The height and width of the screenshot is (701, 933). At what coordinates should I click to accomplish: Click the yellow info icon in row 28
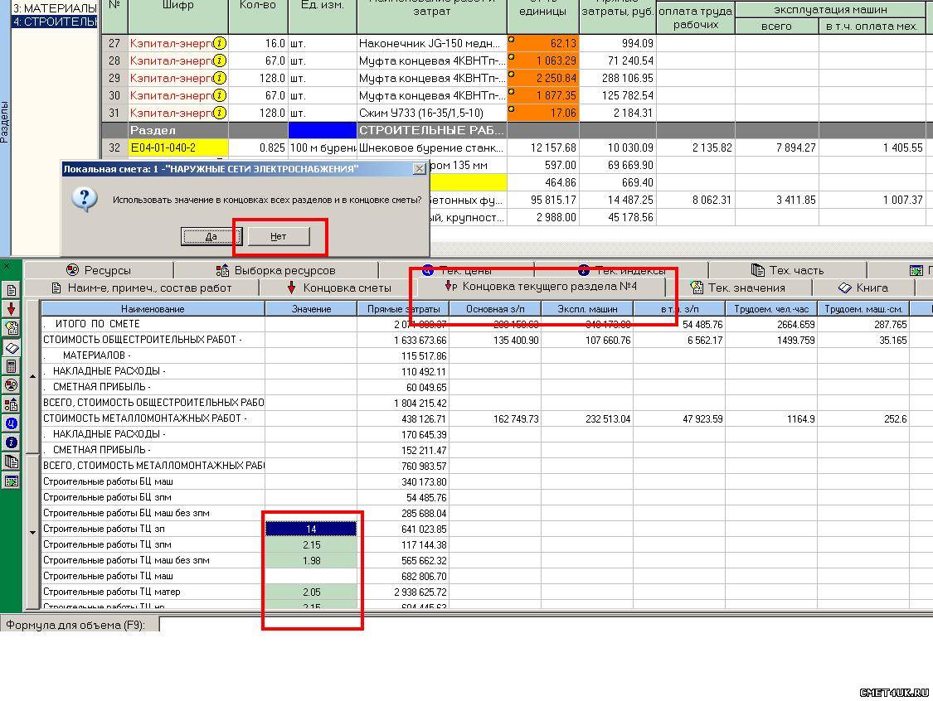click(220, 60)
